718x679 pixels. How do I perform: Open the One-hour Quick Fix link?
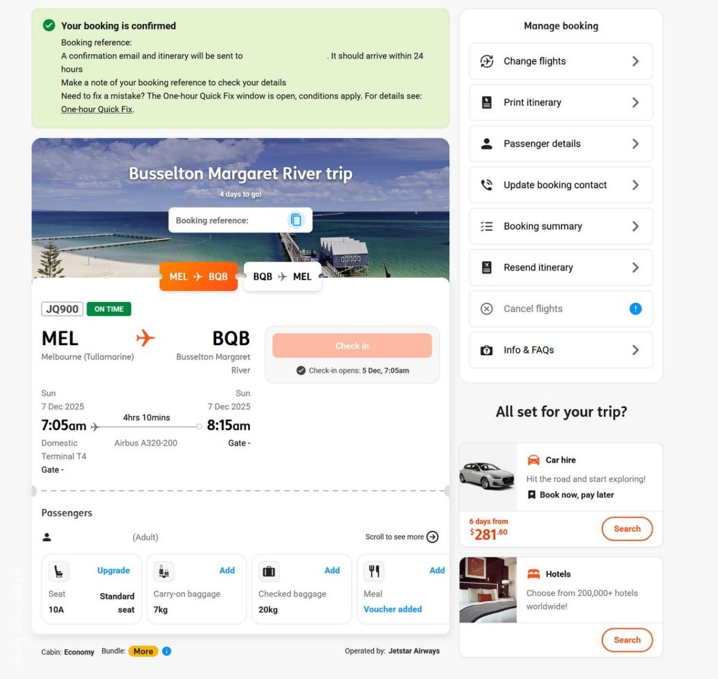click(x=97, y=109)
